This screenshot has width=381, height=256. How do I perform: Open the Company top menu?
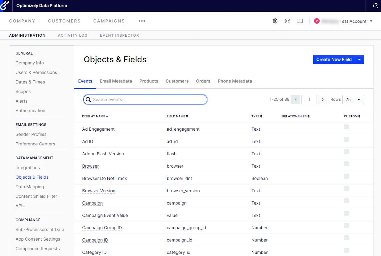coord(22,21)
